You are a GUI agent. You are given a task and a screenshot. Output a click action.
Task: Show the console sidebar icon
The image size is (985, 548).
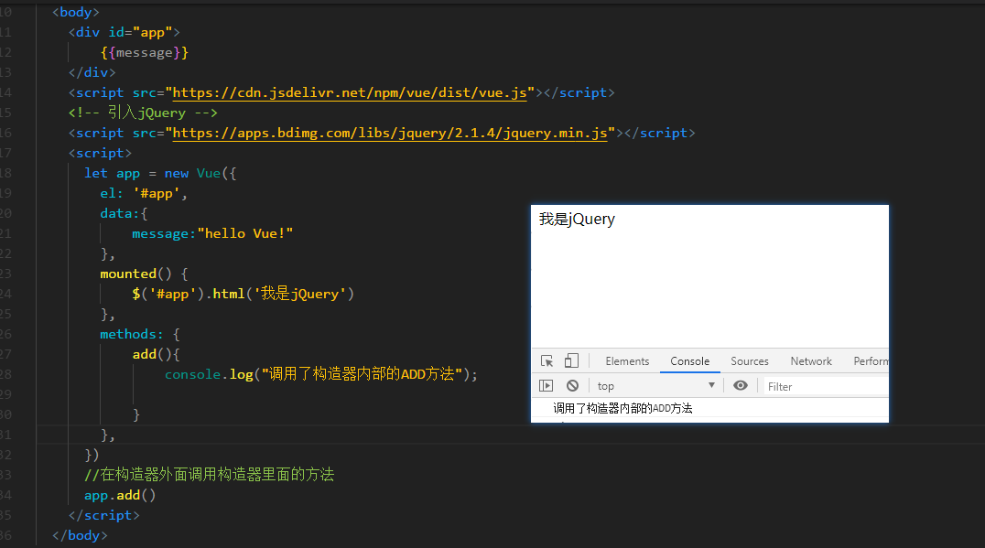click(x=546, y=385)
